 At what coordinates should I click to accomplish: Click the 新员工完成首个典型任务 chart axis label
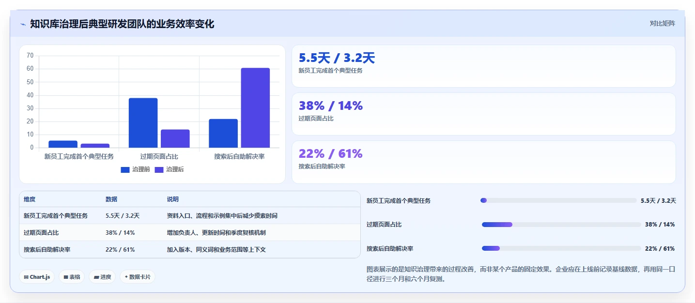click(79, 156)
